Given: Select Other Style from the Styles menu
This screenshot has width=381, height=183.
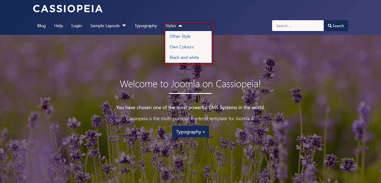Looking at the screenshot, I should (180, 36).
